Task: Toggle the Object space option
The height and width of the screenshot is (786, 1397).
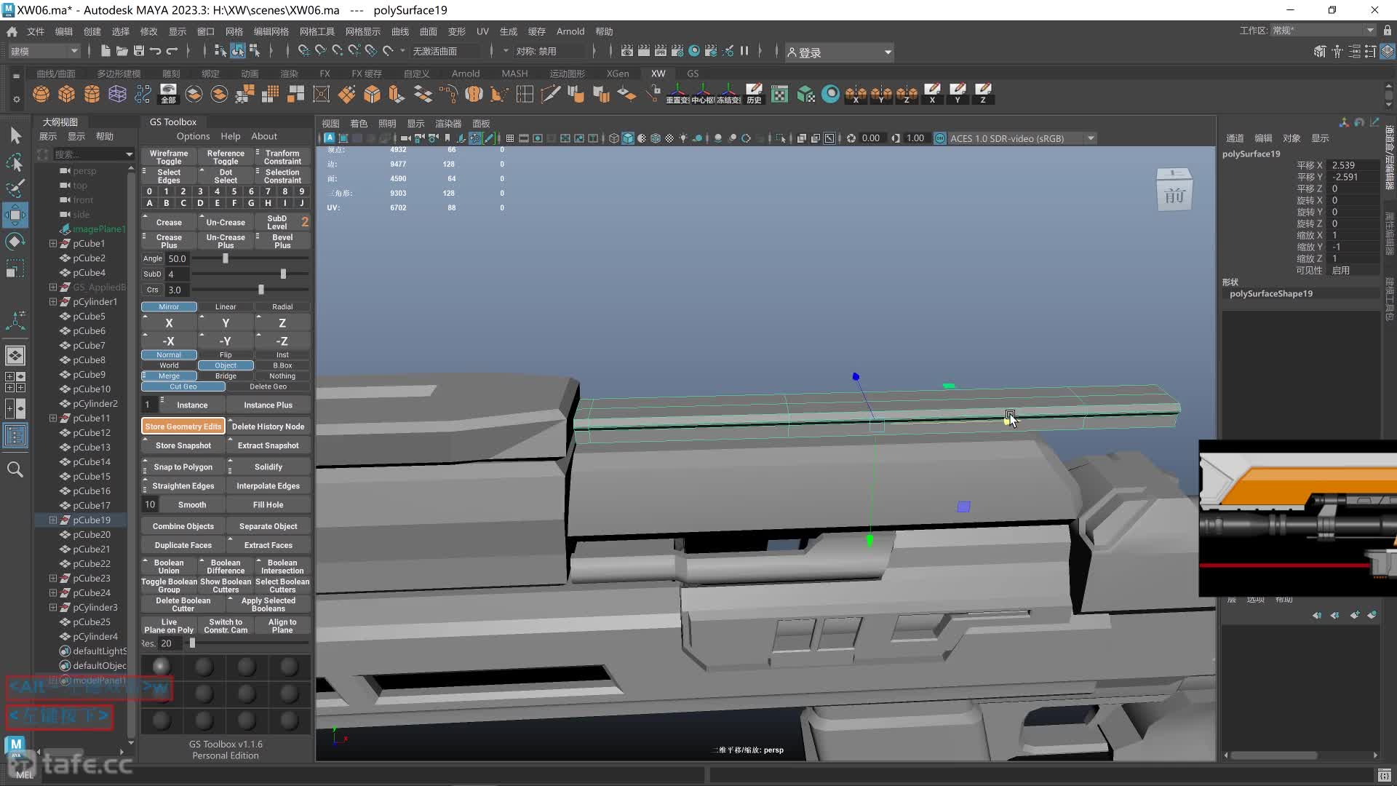Action: 226,365
